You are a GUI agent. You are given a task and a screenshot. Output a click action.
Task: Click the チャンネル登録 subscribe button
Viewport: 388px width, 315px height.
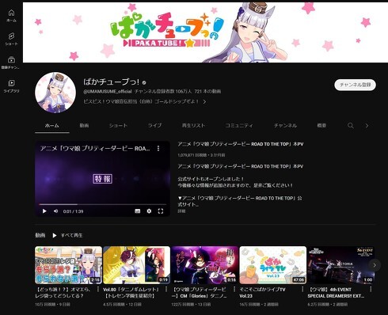click(355, 85)
